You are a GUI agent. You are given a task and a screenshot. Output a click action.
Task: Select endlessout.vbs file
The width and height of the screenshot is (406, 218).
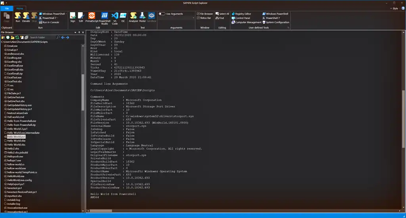[15, 54]
